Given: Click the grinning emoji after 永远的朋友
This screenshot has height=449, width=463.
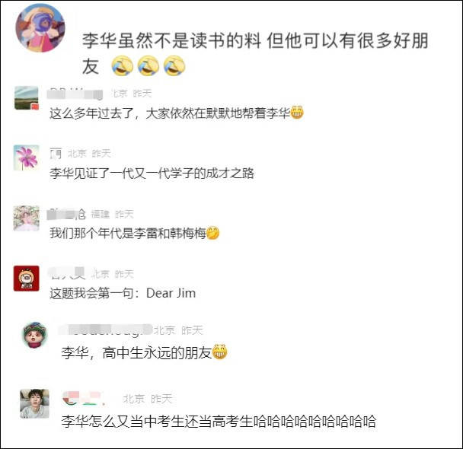Looking at the screenshot, I should click(219, 352).
